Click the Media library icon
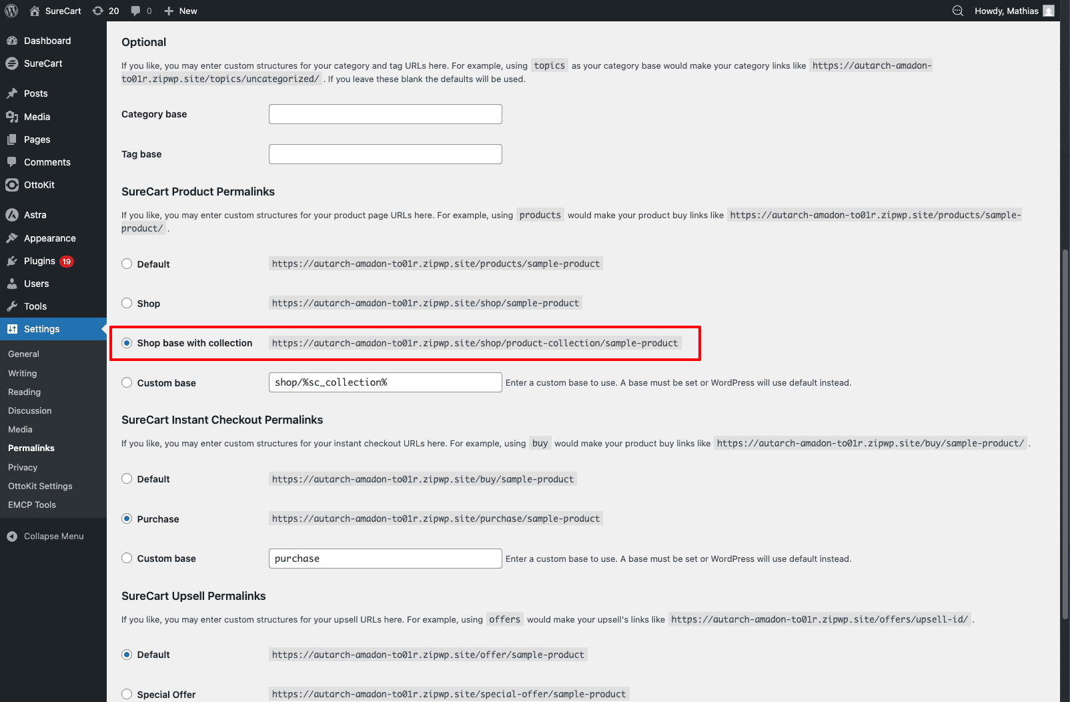The height and width of the screenshot is (702, 1070). pos(12,117)
